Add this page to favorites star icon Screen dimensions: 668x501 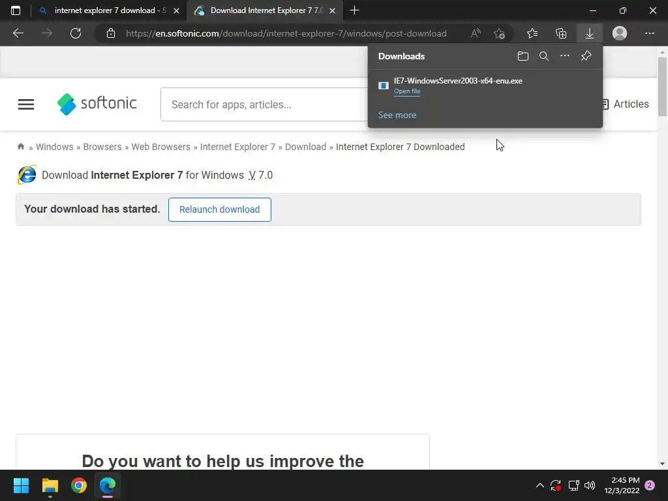[499, 33]
